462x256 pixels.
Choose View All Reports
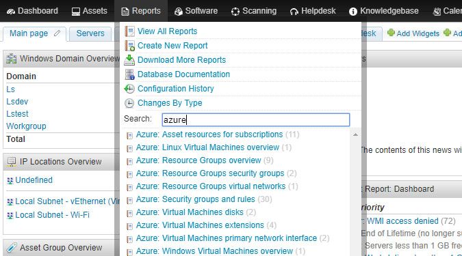coord(168,31)
